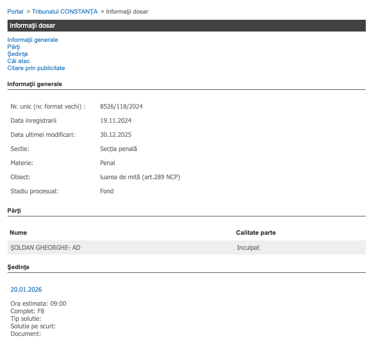
Task: Click the Fond procedural stage value
Action: pyautogui.click(x=107, y=191)
